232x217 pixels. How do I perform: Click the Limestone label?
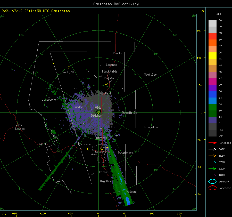49,100
